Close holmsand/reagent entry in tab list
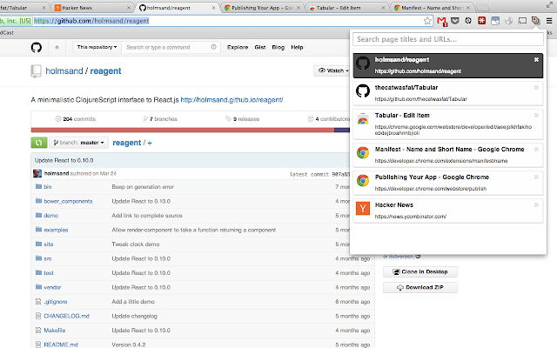This screenshot has width=557, height=348. 536,60
